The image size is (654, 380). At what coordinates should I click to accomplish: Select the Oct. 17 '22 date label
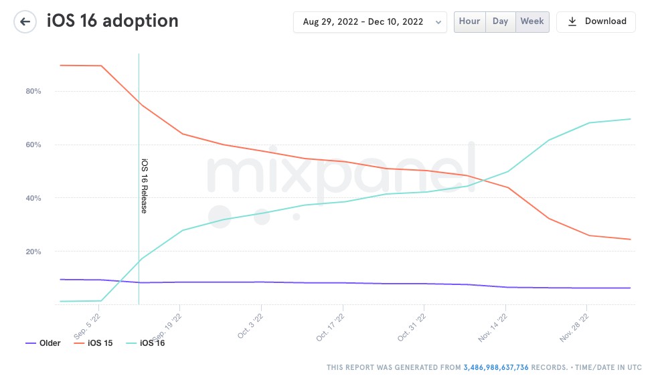331,327
